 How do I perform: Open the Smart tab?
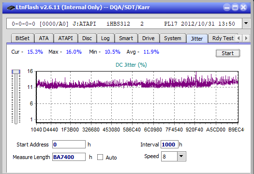[x=126, y=38]
